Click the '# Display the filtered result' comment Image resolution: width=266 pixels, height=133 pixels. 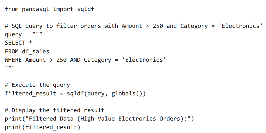pyautogui.click(x=54, y=110)
